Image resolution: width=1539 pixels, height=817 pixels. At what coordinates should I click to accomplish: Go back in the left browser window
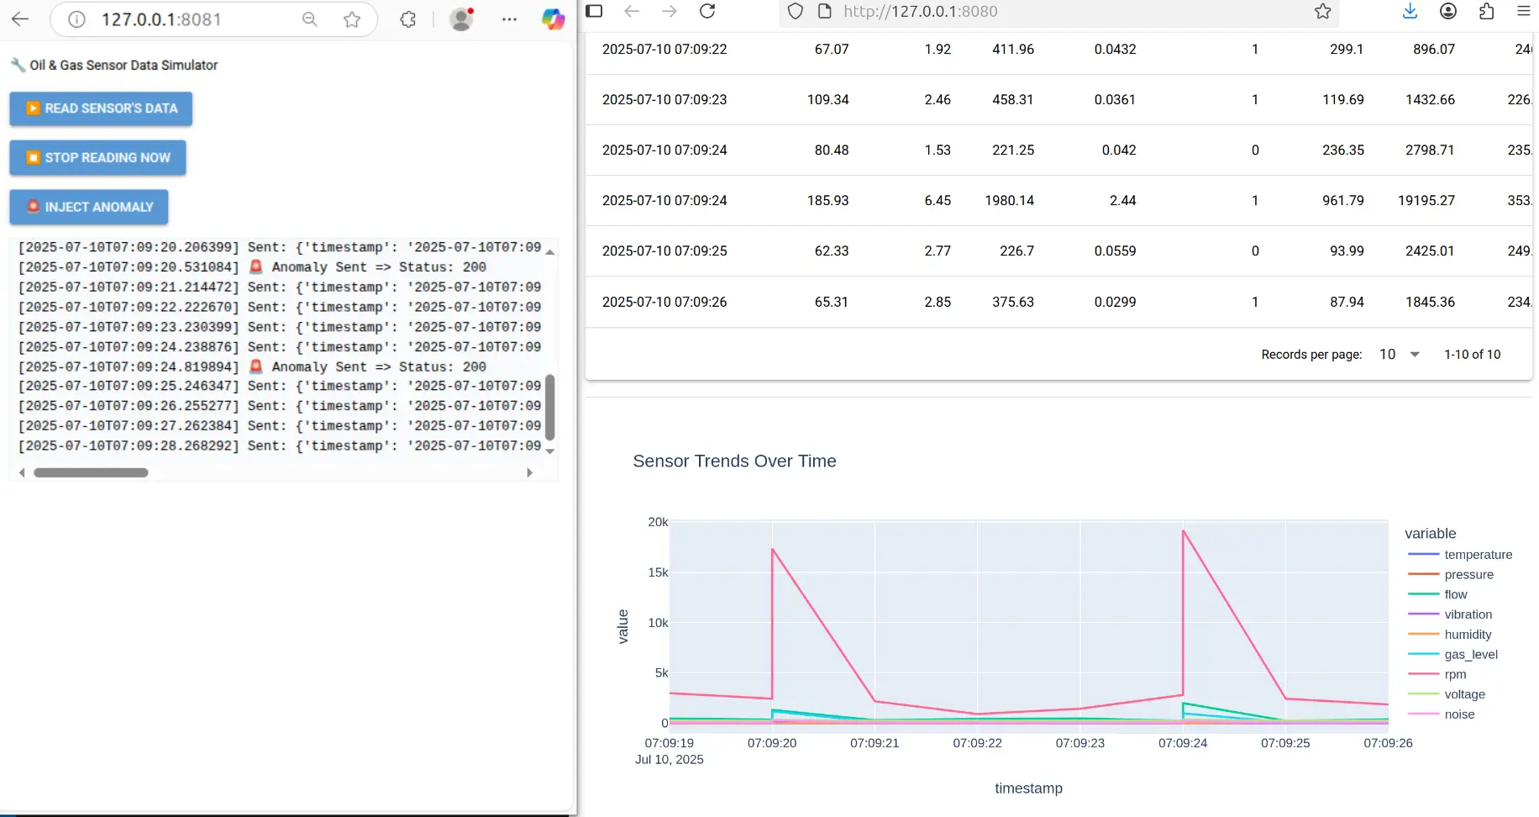[20, 19]
